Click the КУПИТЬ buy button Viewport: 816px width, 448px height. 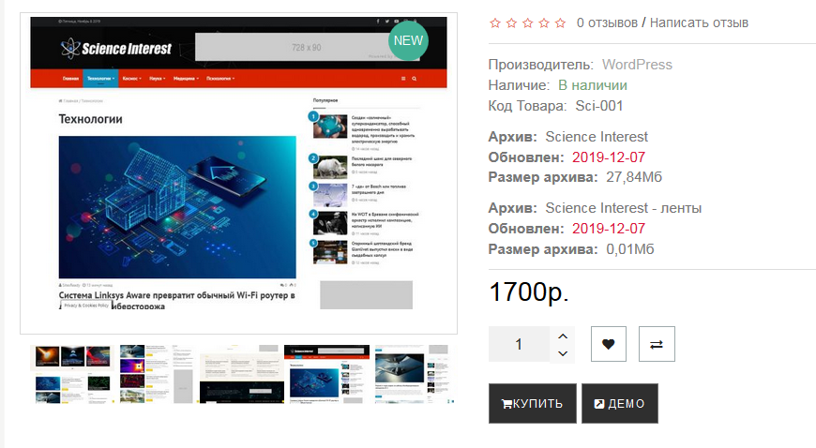coord(533,403)
